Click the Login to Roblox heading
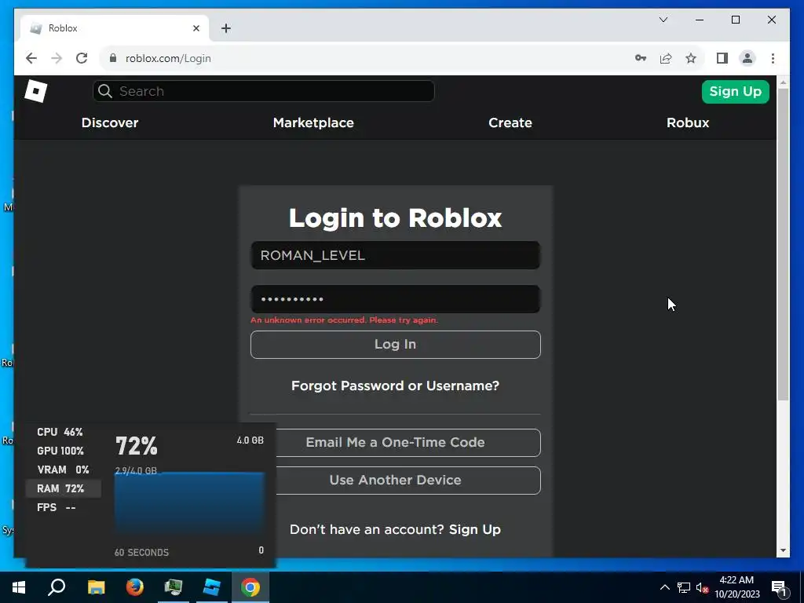This screenshot has height=603, width=804. click(x=396, y=218)
